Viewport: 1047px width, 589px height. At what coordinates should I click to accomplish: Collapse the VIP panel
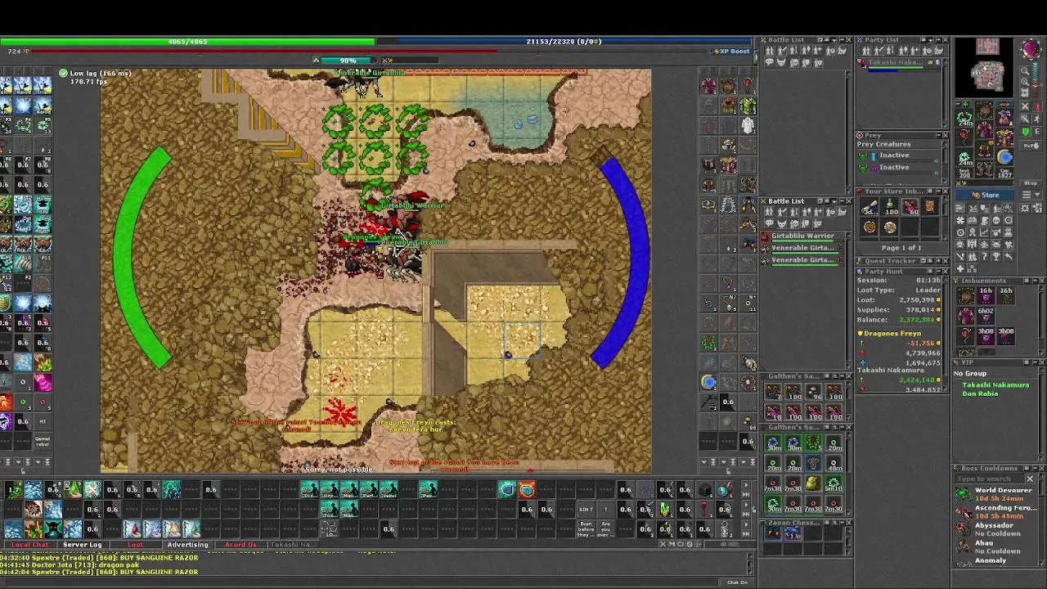(x=1035, y=362)
